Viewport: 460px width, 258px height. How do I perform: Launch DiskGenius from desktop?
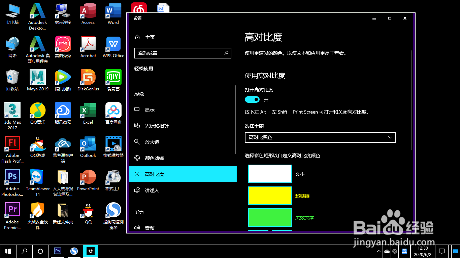click(88, 80)
